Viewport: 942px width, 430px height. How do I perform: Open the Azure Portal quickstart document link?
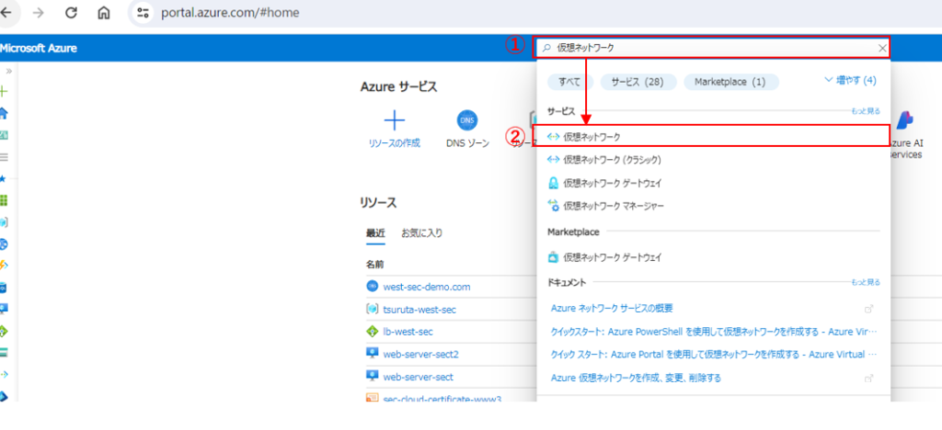coord(714,355)
